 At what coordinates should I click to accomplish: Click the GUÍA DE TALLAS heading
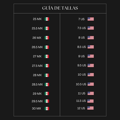tap(60, 8)
